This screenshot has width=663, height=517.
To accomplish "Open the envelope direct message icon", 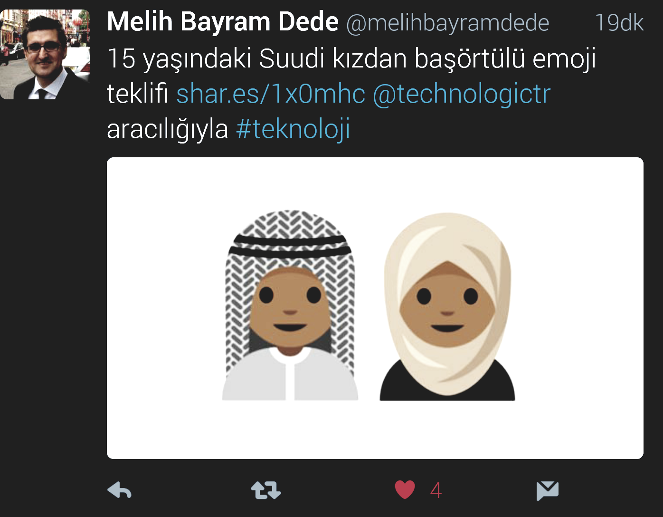I will 547,491.
